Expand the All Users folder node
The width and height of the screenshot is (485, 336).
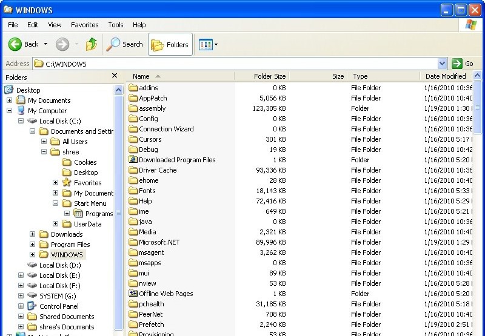tap(44, 142)
